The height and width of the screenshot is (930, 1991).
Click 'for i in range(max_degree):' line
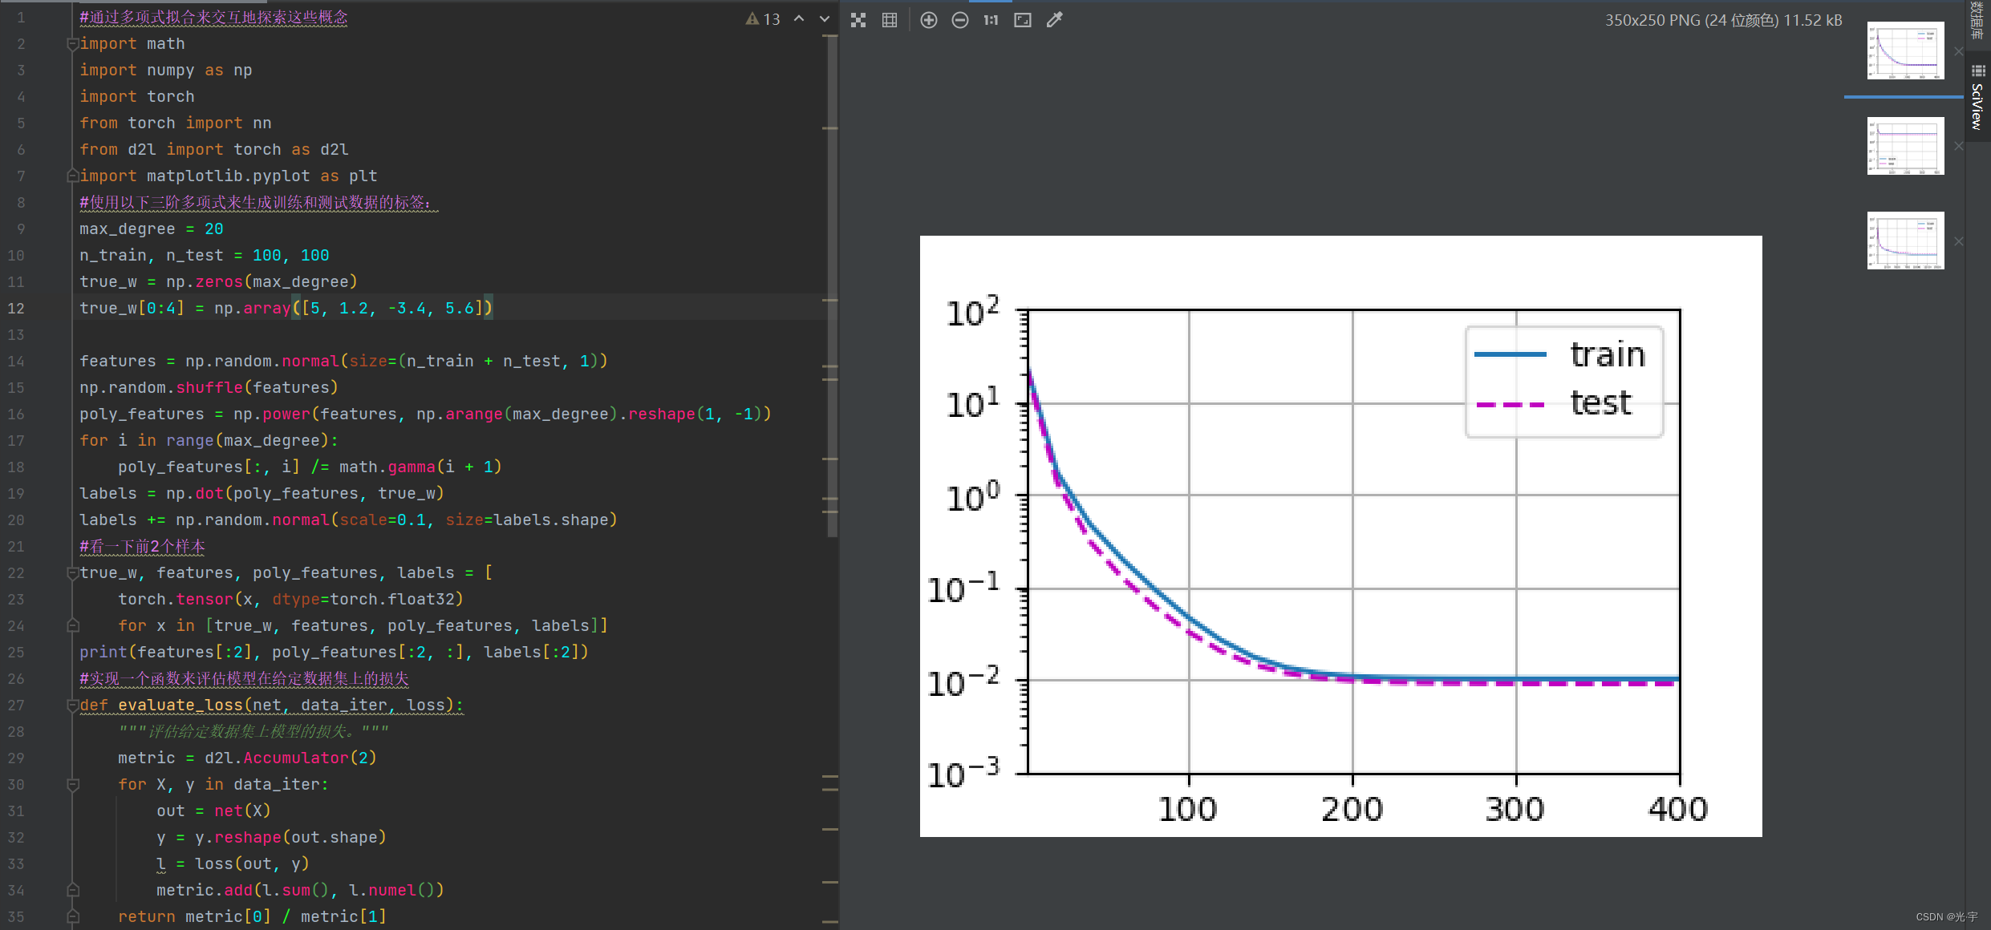pos(209,441)
